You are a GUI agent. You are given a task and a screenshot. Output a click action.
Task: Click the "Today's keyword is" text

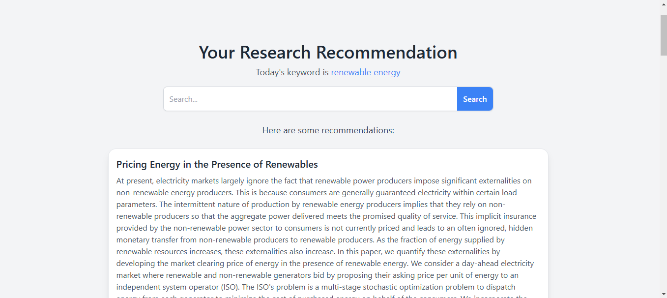(292, 72)
